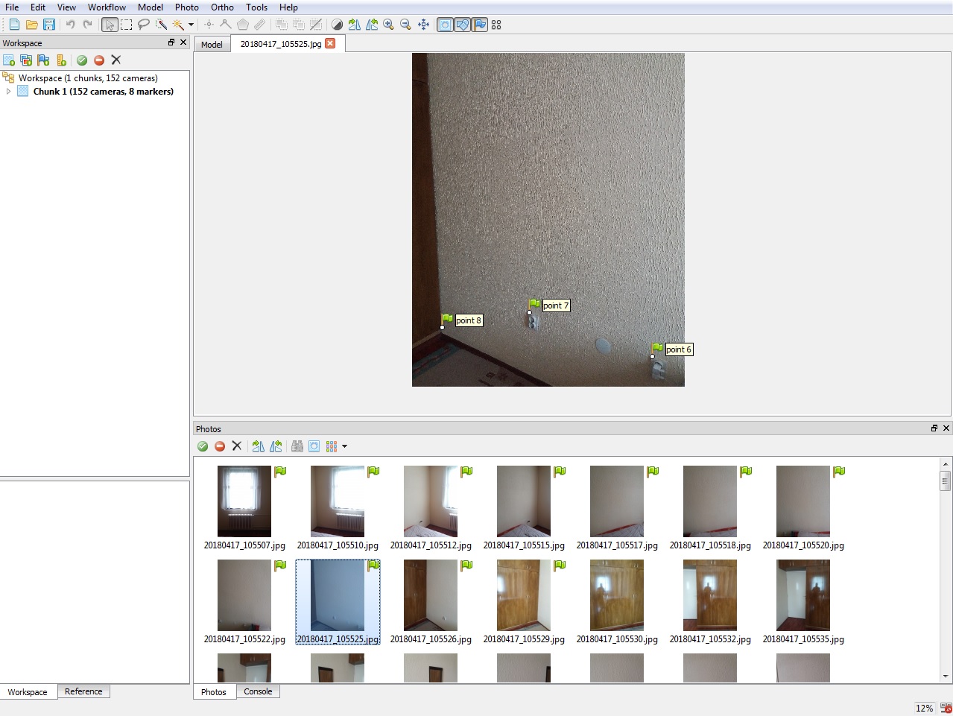Rotate photo right in main toolbar
The image size is (953, 716).
click(x=355, y=25)
